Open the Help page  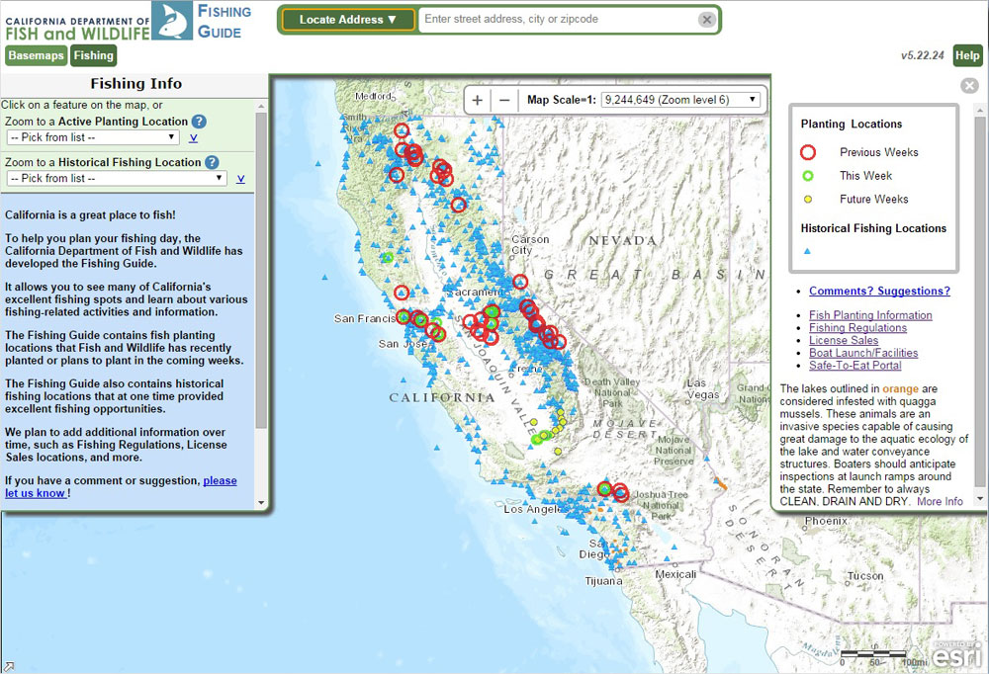[967, 55]
